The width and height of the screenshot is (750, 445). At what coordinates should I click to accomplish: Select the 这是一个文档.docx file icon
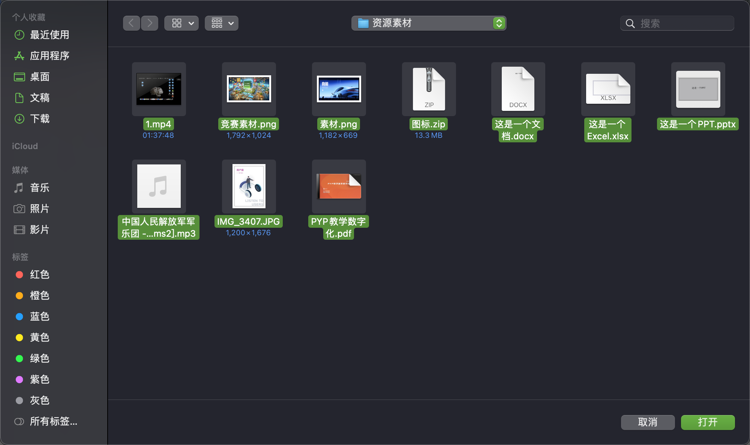point(518,89)
